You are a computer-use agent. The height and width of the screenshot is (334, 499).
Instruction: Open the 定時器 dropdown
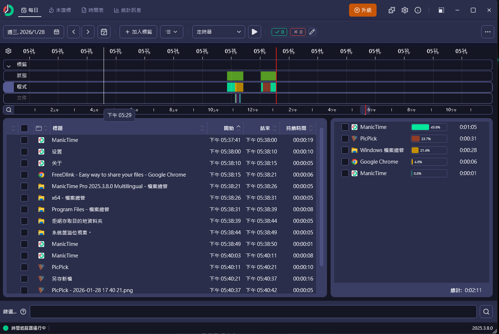point(218,32)
